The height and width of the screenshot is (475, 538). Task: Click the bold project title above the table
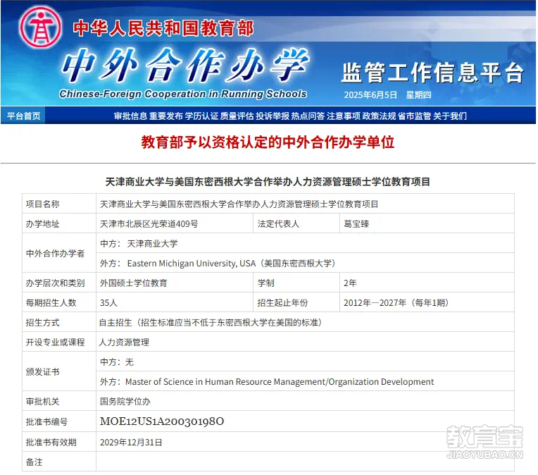pos(268,182)
